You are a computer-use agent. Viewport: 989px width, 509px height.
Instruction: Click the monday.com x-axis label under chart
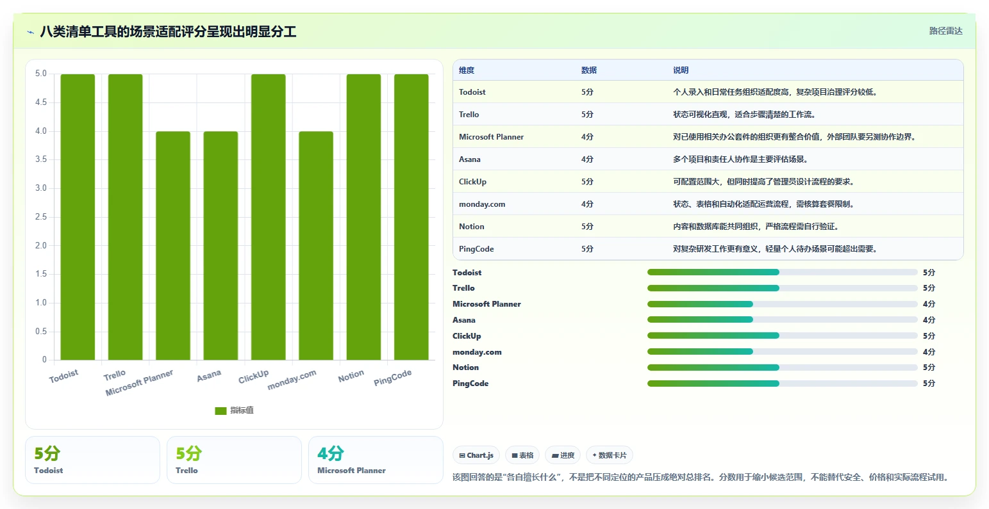coord(292,380)
